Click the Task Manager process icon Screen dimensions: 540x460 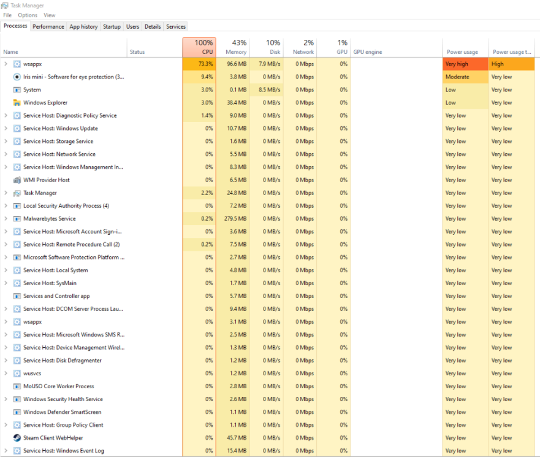[x=17, y=193]
